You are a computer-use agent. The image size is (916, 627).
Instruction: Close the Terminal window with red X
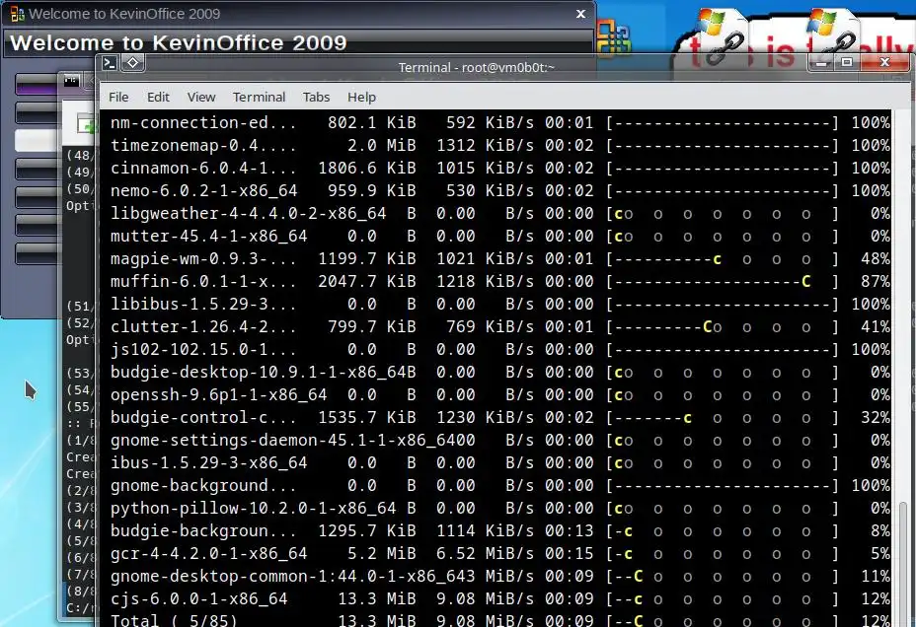885,62
